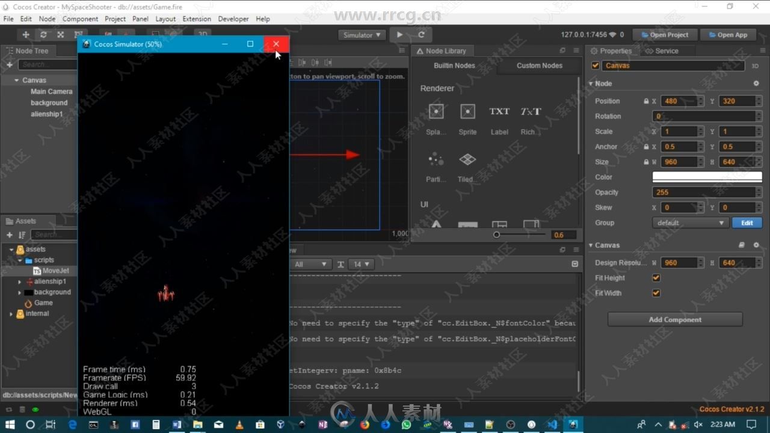Open the console log level All dropdown
The image size is (770, 433).
(311, 264)
